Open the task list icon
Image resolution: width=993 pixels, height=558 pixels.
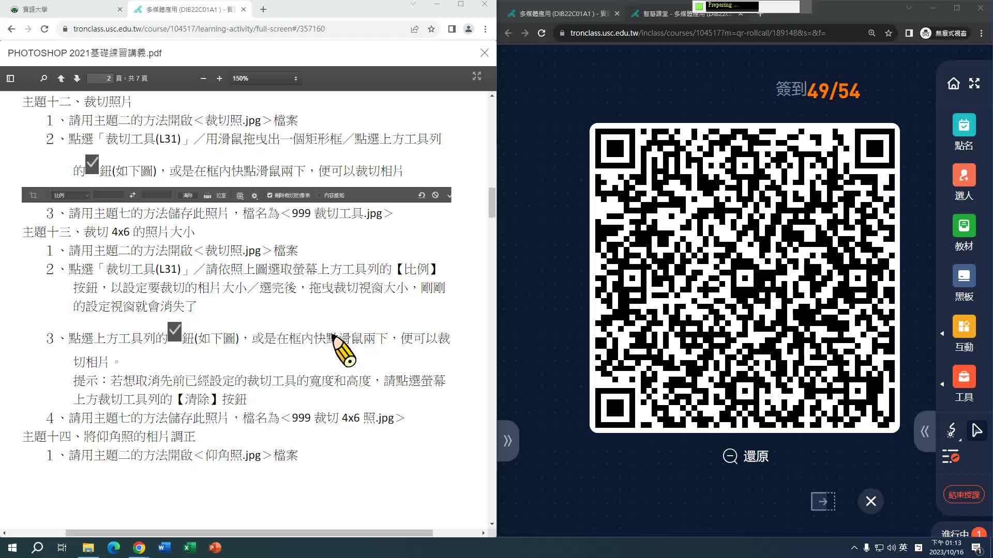pos(951,456)
